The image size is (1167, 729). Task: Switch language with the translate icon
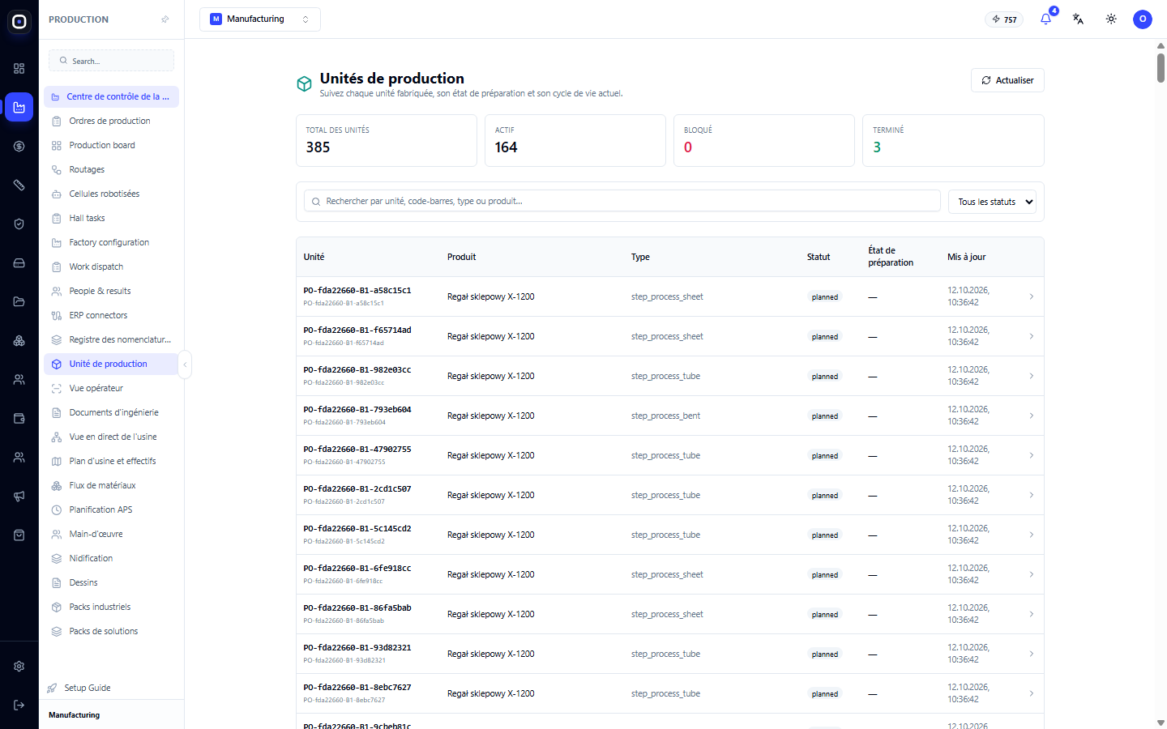coord(1078,19)
